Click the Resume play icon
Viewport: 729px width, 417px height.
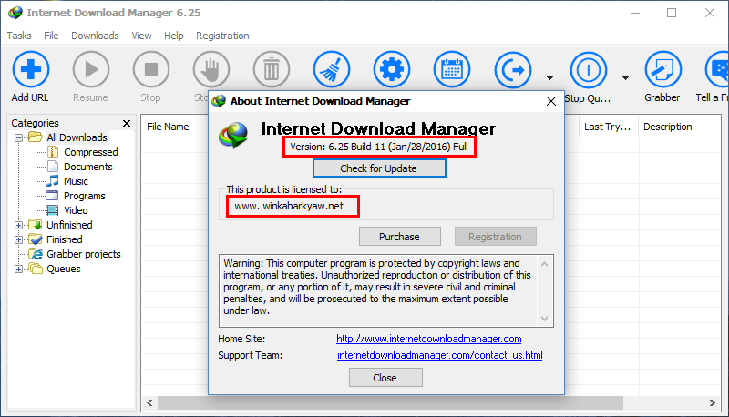(x=90, y=70)
